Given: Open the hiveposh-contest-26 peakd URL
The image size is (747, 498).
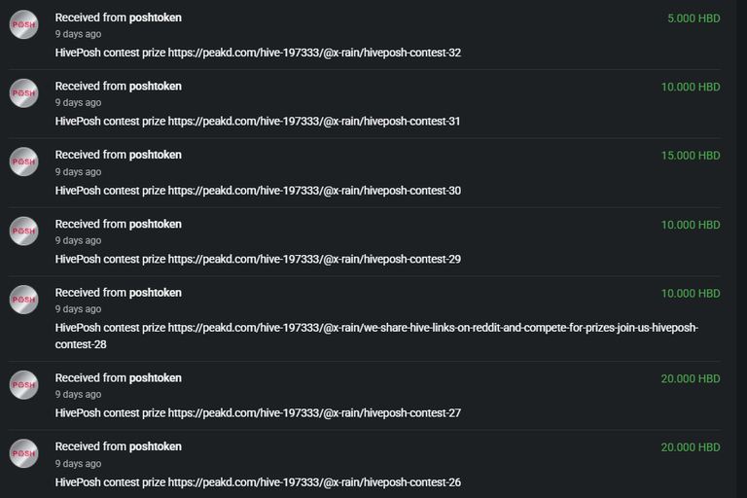Looking at the screenshot, I should (314, 482).
